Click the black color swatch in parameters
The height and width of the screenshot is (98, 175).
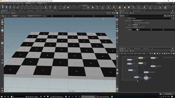(x=134, y=30)
